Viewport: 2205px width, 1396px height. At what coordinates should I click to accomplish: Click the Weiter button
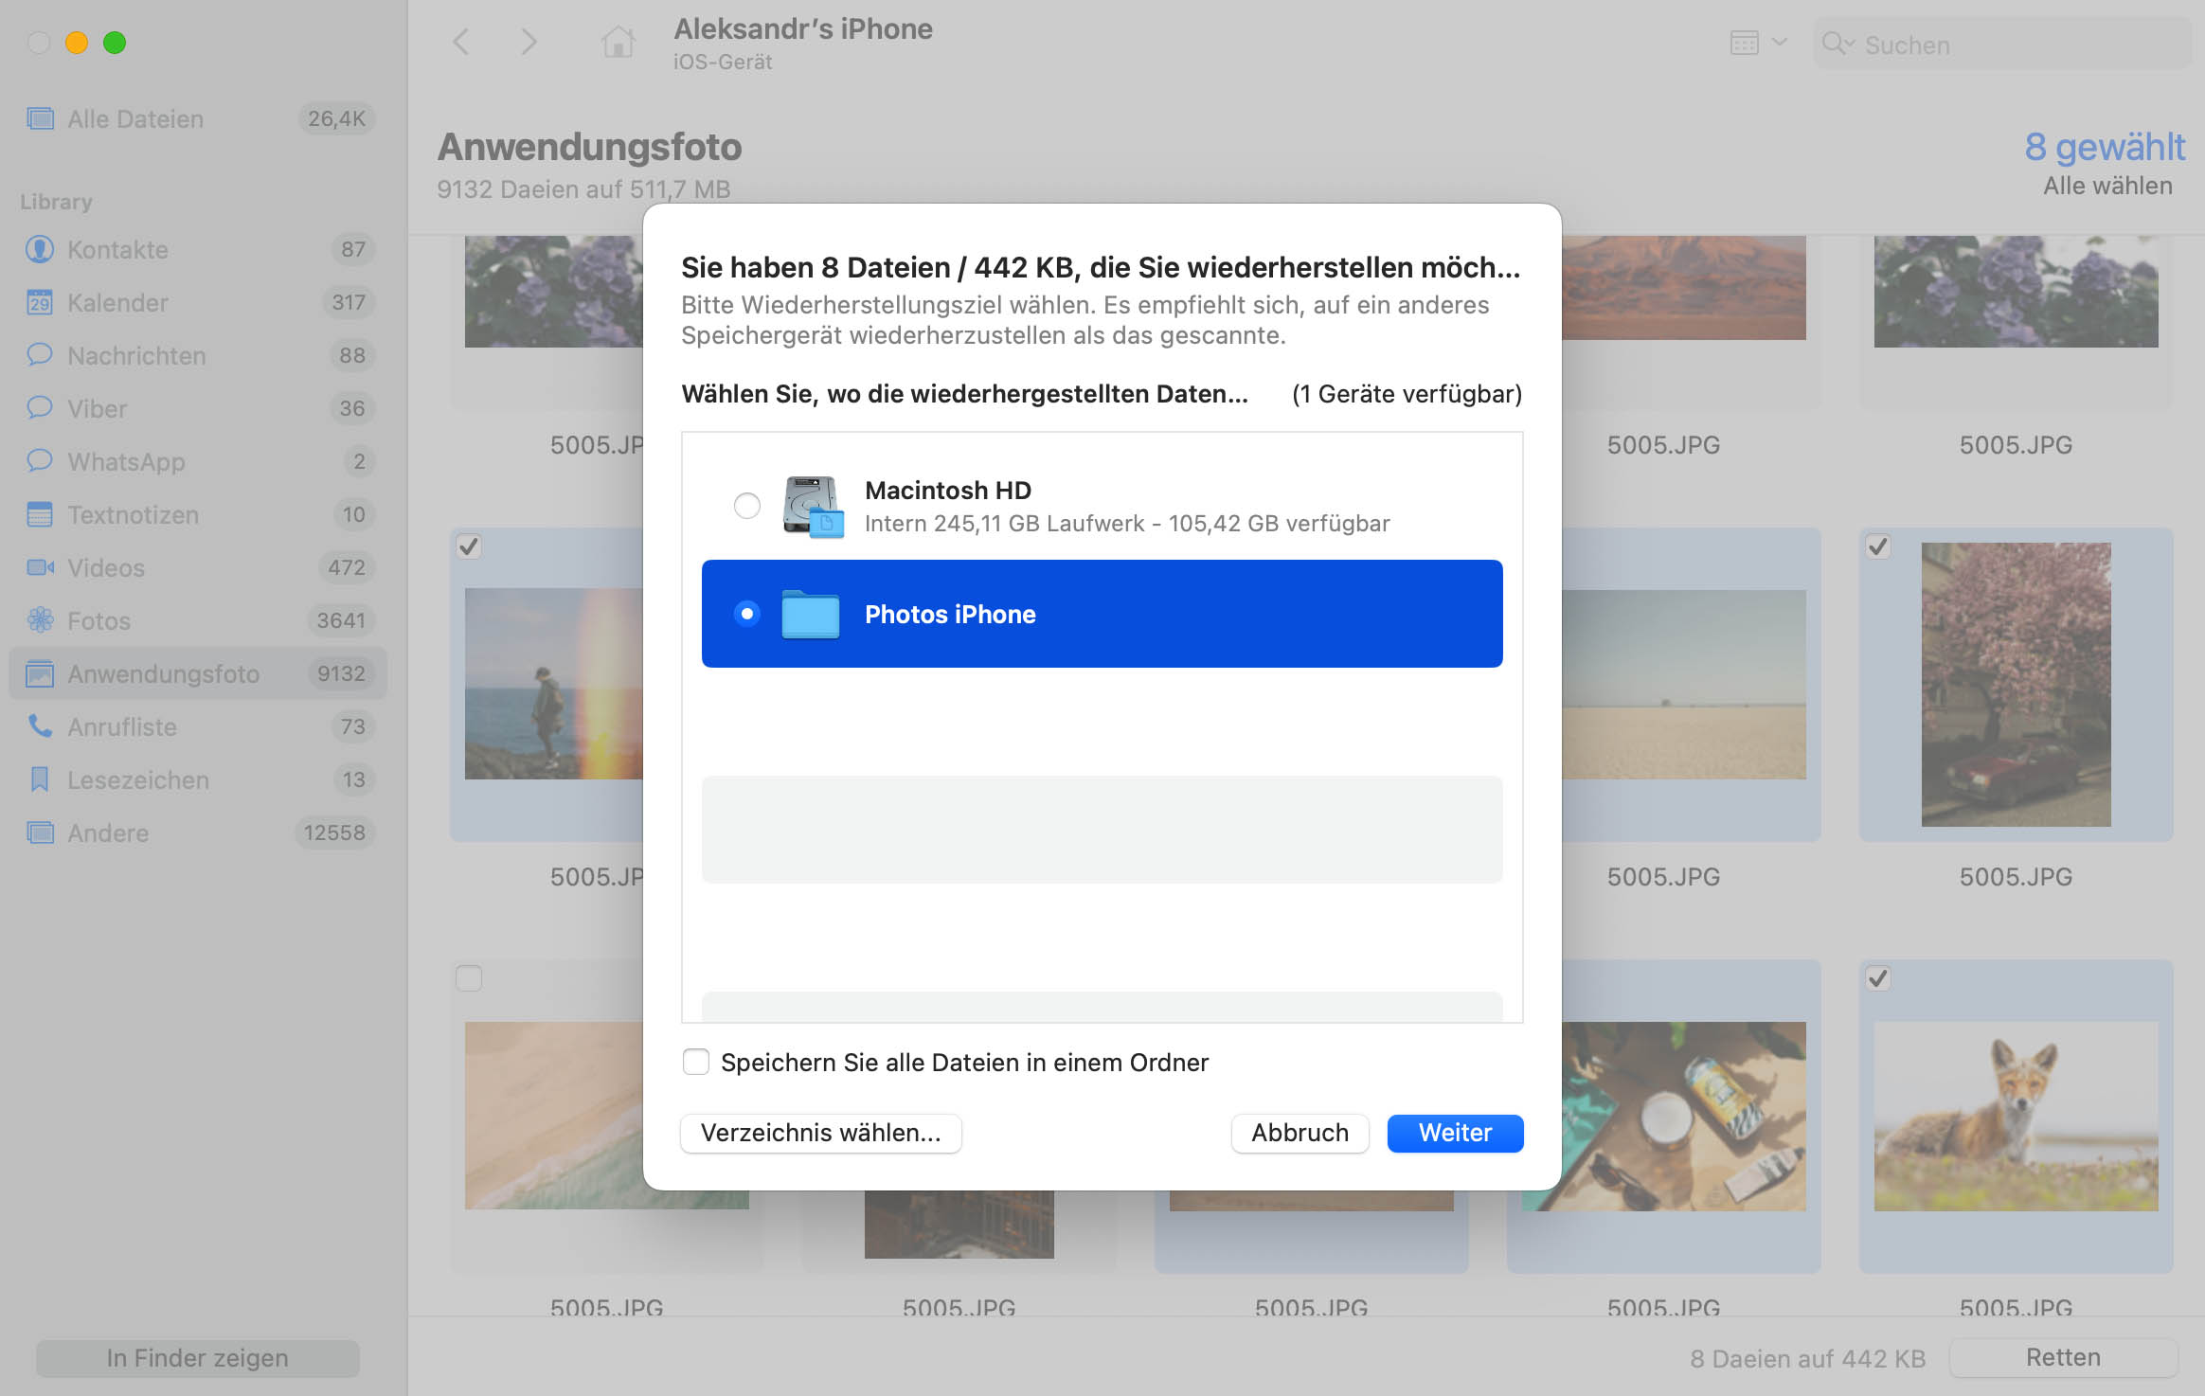[x=1455, y=1133]
